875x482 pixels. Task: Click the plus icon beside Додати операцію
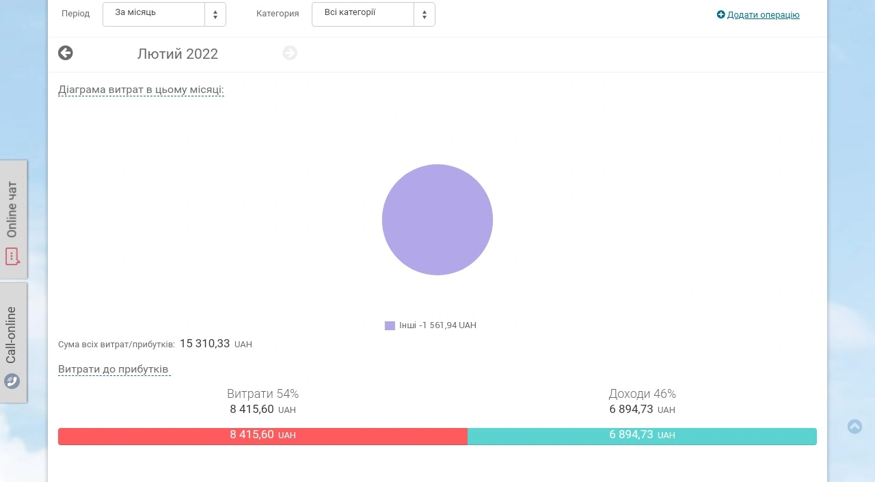[x=721, y=14]
